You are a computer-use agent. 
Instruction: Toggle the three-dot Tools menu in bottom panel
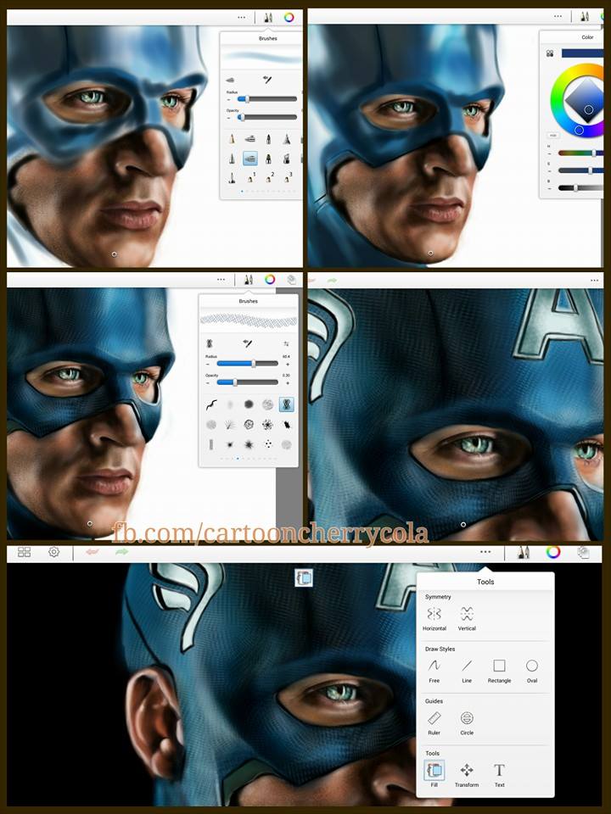pyautogui.click(x=485, y=552)
